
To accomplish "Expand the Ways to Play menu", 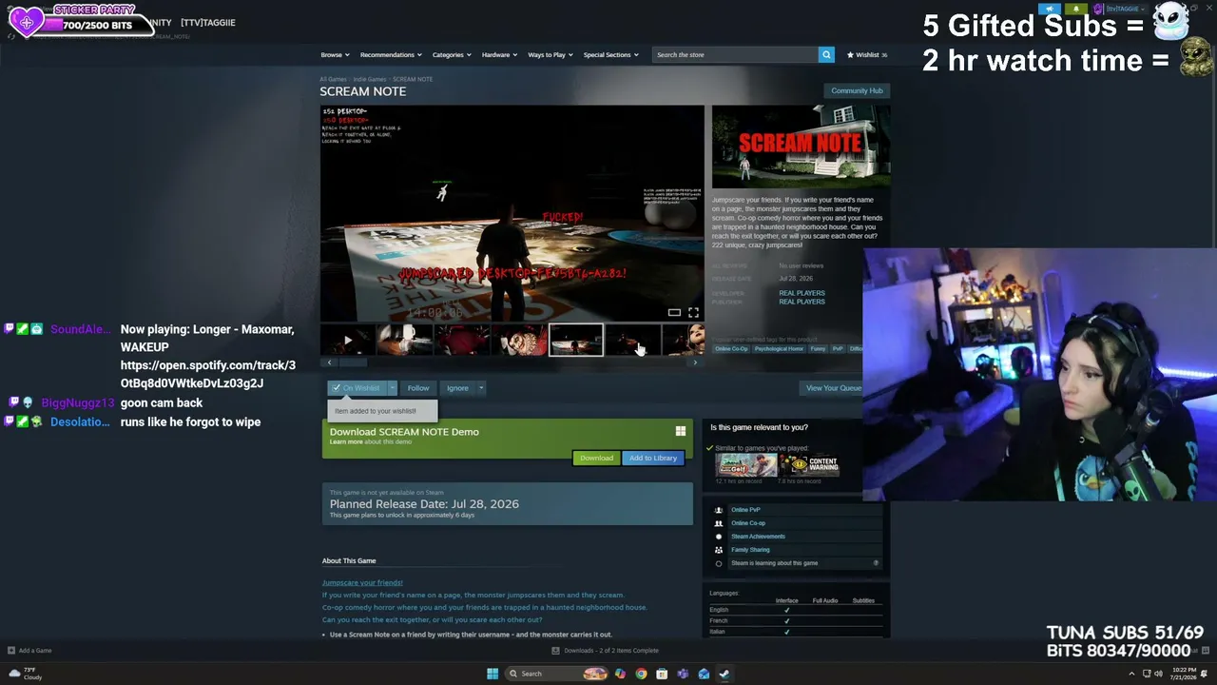I will (551, 55).
